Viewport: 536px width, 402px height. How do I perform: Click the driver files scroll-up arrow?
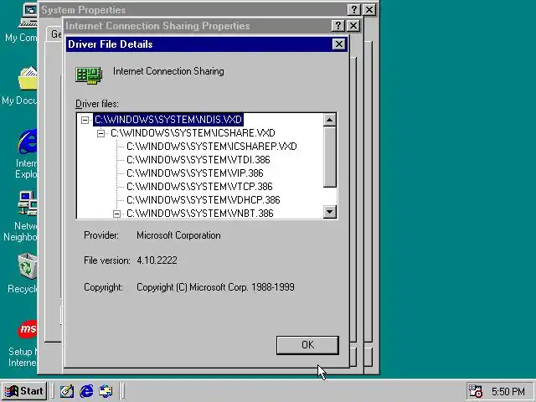(x=329, y=120)
